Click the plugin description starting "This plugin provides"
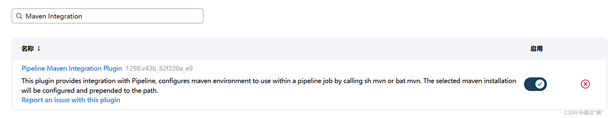This screenshot has height=118, width=608. (269, 86)
